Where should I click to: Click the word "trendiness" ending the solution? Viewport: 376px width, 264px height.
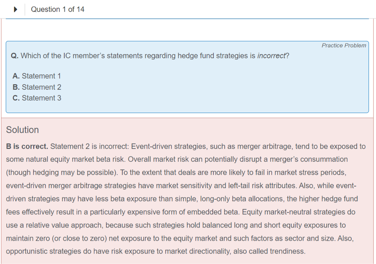click(x=287, y=251)
